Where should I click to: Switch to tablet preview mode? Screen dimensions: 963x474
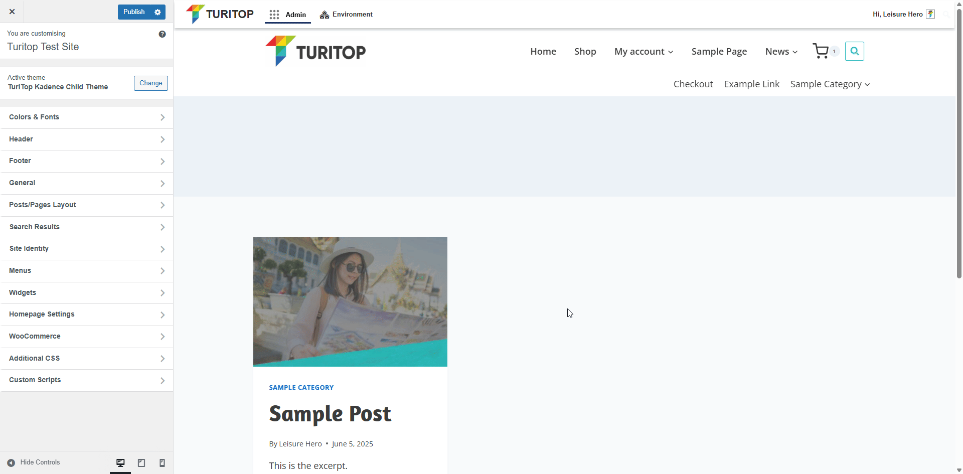pyautogui.click(x=141, y=462)
